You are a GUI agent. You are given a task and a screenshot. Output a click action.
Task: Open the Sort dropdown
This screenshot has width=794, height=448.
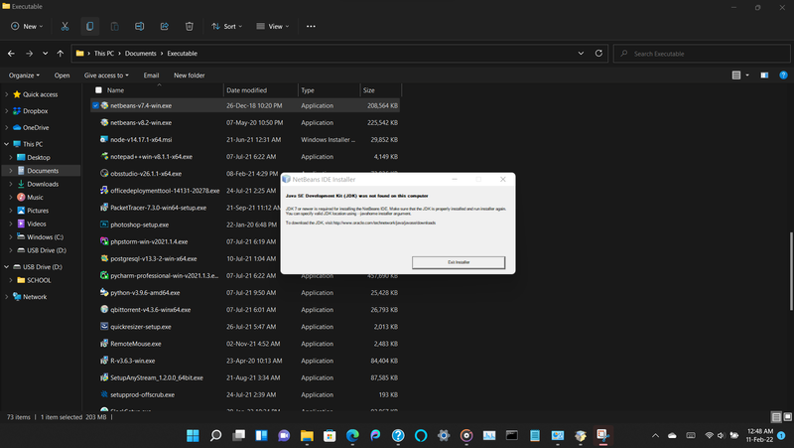(224, 27)
